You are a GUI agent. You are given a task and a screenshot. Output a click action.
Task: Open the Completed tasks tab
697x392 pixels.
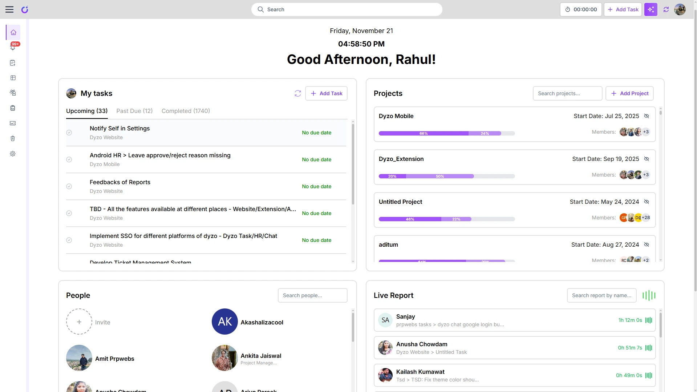(x=186, y=111)
